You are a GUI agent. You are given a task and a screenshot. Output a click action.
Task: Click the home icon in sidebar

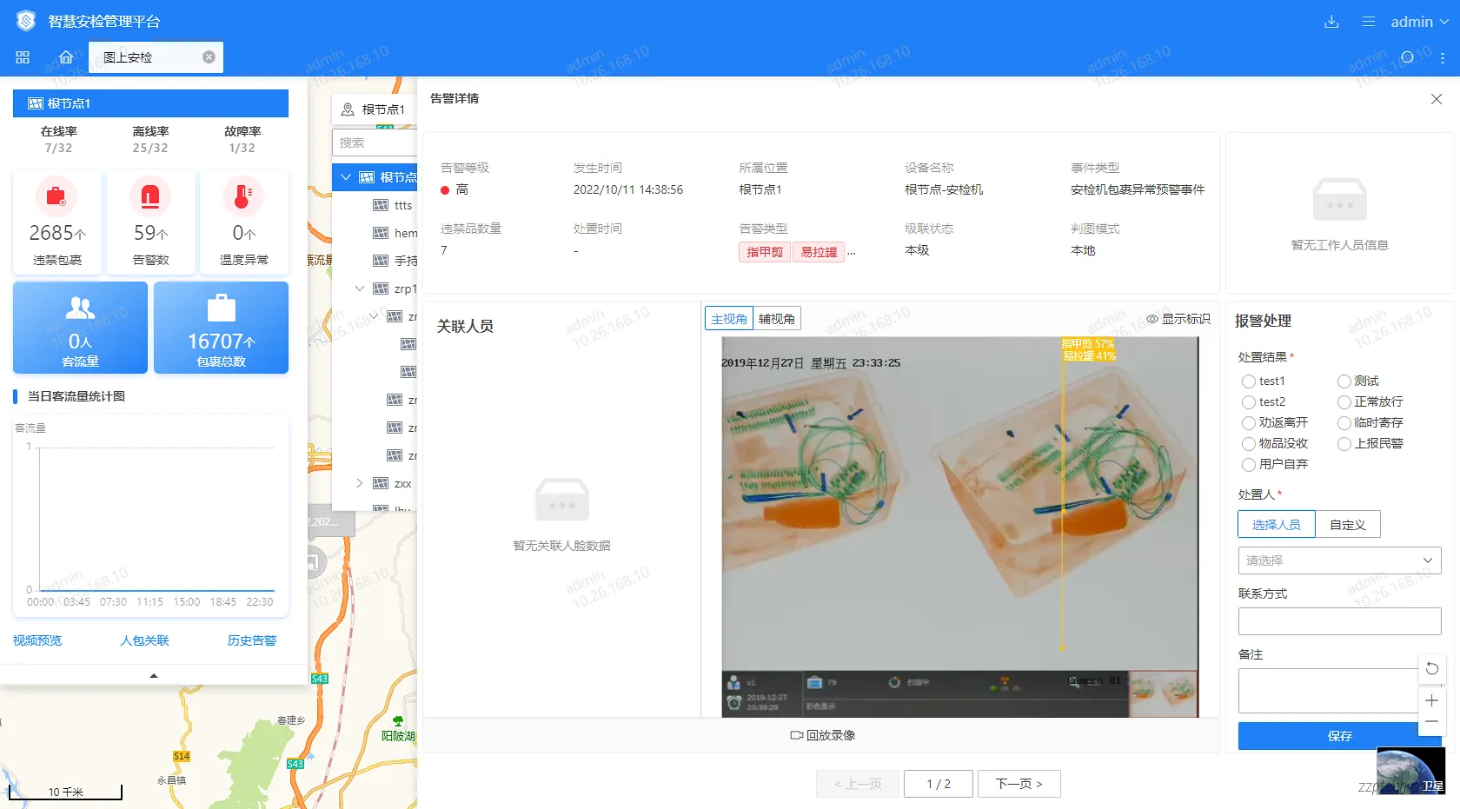point(65,57)
